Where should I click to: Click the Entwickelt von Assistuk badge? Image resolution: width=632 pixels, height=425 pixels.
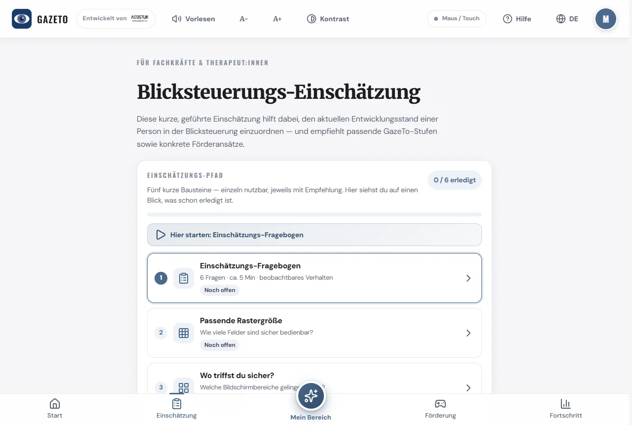pos(116,19)
